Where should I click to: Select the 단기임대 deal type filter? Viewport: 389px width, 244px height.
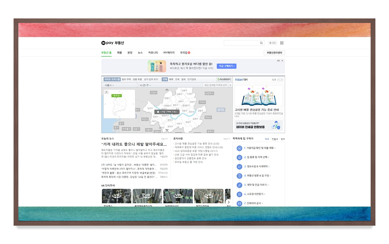coord(192,79)
